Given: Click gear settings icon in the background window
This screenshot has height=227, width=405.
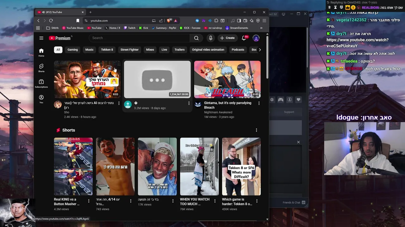Looking at the screenshot, I should [272, 100].
